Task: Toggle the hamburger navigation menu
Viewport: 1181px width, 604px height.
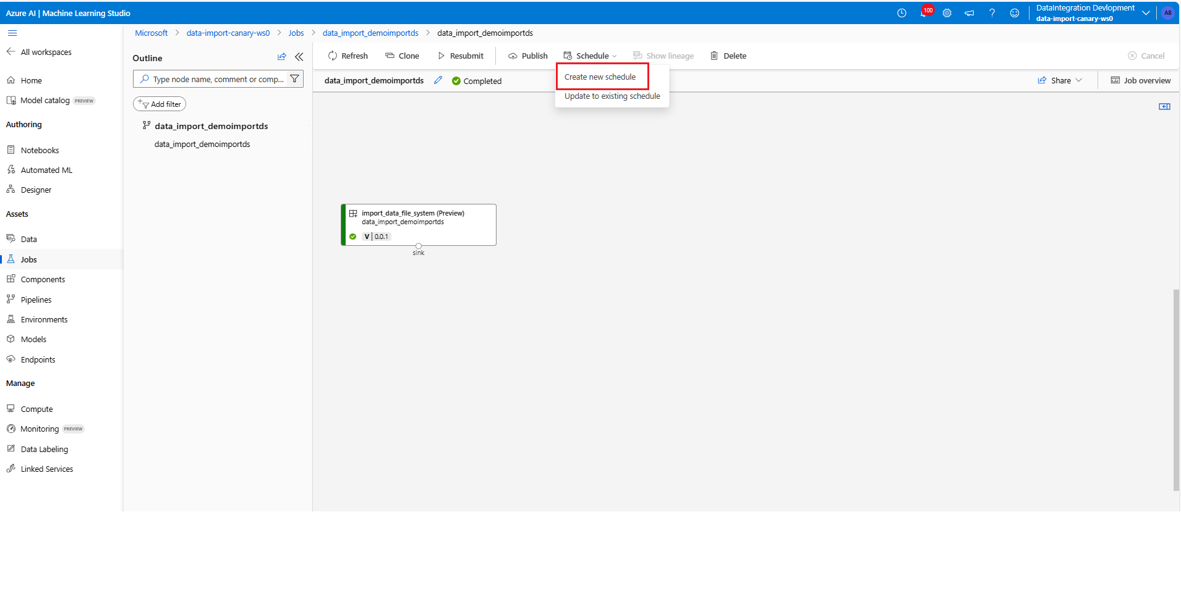Action: pos(12,33)
